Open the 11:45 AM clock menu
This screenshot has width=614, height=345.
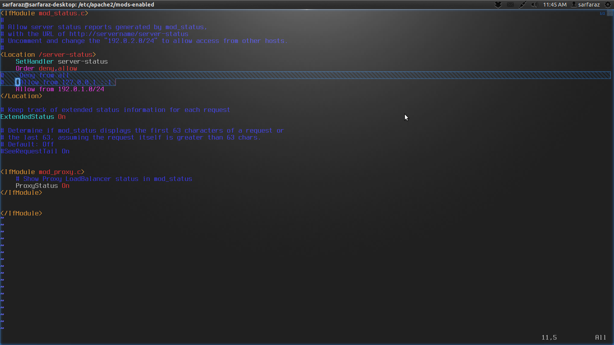(x=555, y=5)
